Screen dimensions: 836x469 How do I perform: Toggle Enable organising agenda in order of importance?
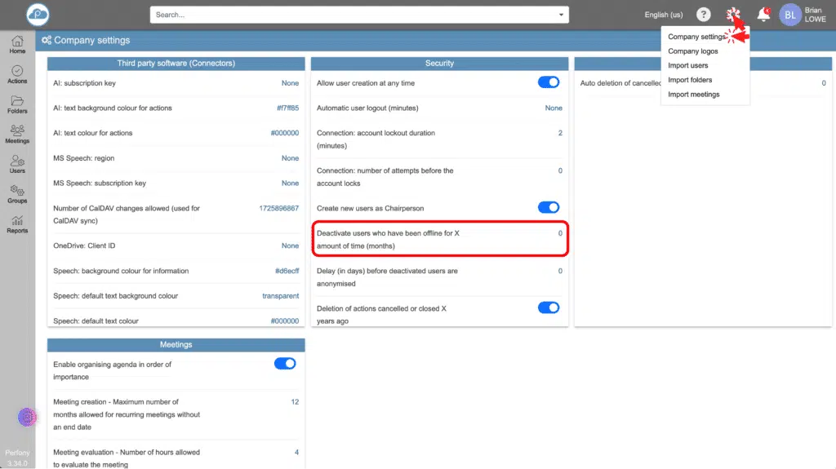point(285,364)
